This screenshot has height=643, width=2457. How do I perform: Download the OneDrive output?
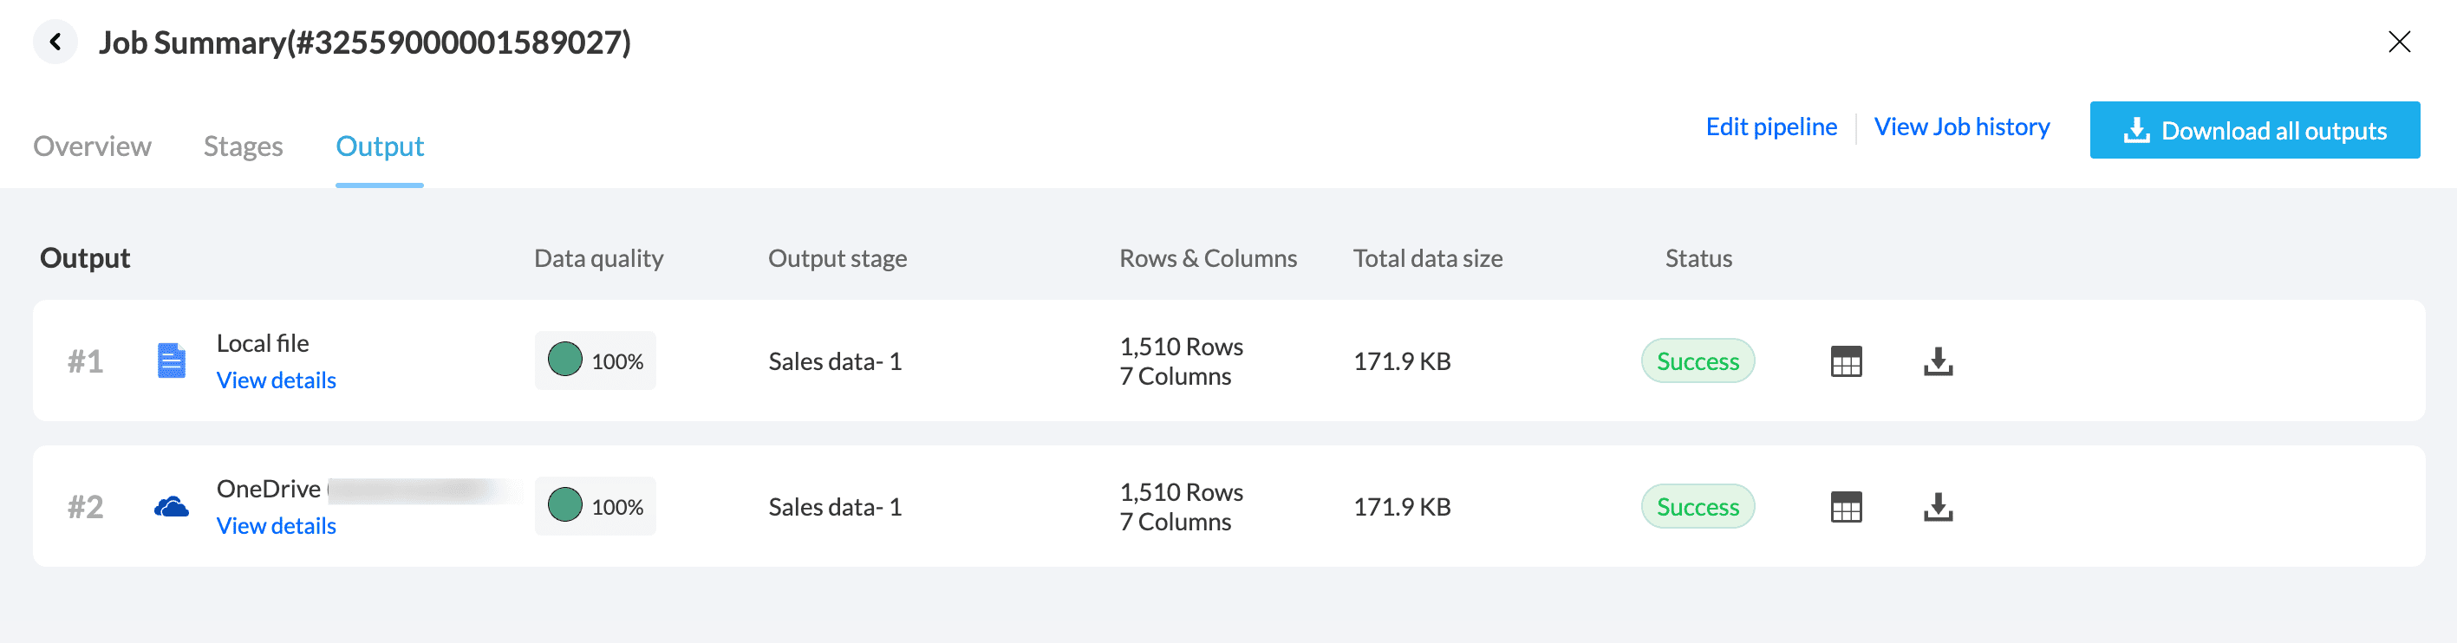pos(1937,508)
